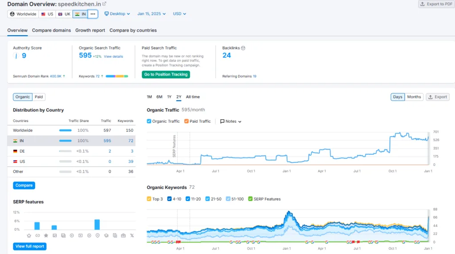
Task: Click the up arrow next to Keywords 72
Action: pyautogui.click(x=102, y=76)
